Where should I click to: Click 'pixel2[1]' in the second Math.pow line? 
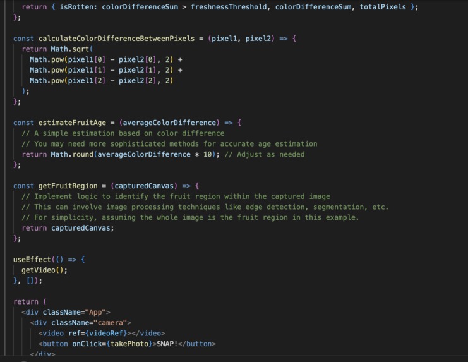pyautogui.click(x=138, y=70)
